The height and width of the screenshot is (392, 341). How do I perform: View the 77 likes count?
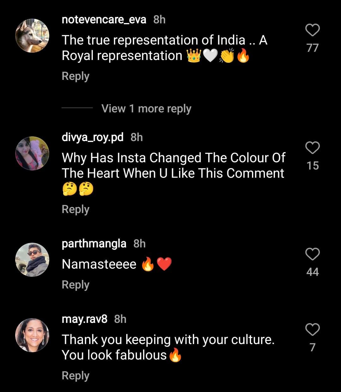(312, 48)
